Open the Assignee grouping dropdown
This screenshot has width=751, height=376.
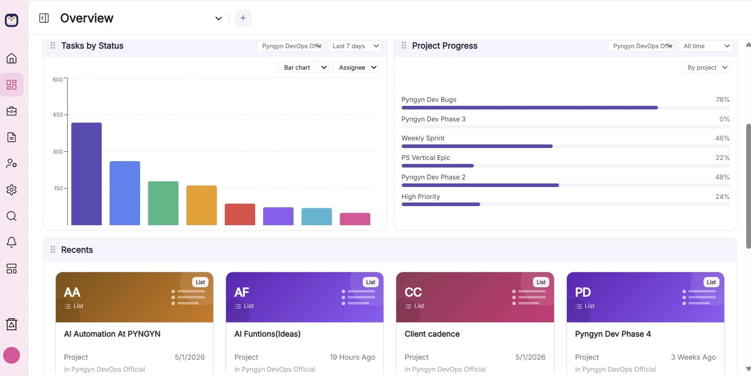[x=356, y=68]
